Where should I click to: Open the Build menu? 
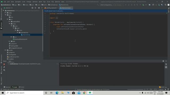click(x=40, y=2)
